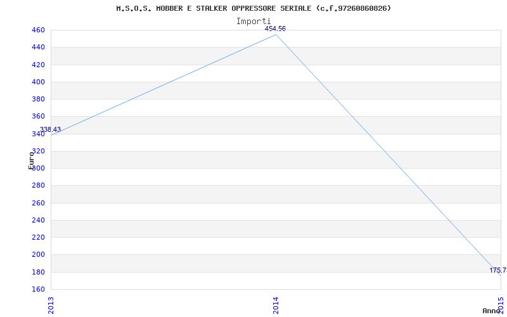Screen dimensions: 507x317
Task: Click the 400 y-axis tick label
Action: [x=38, y=82]
